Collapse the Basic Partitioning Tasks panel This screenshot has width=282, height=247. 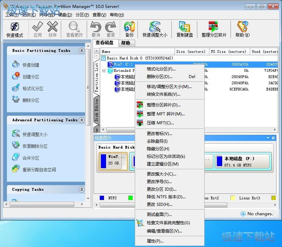pyautogui.click(x=82, y=51)
